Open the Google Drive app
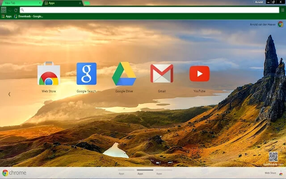 coord(124,73)
